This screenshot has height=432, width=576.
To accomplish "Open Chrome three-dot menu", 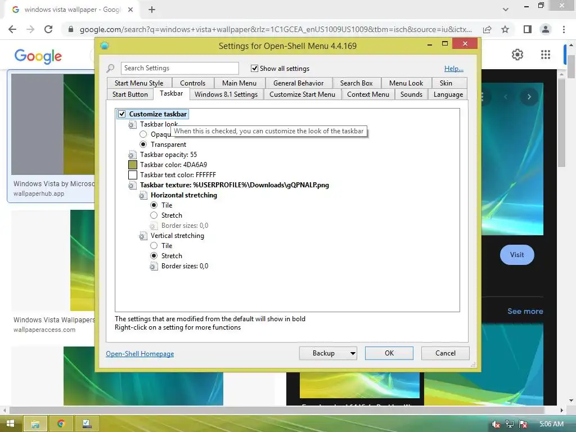I will click(x=564, y=29).
